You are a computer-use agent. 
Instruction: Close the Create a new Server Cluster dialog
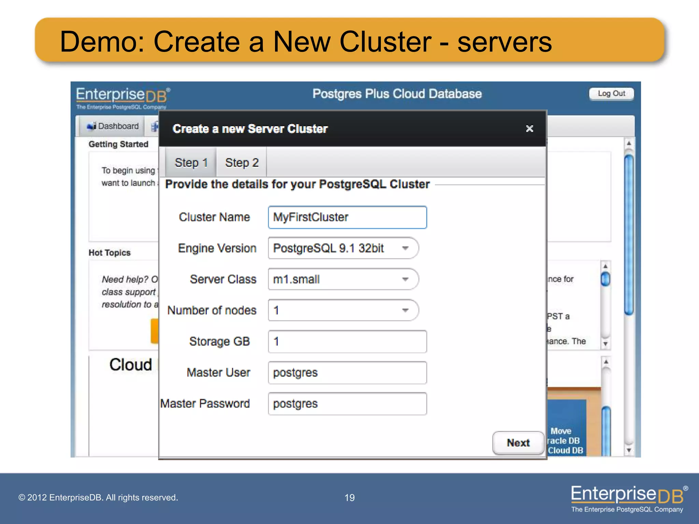529,129
